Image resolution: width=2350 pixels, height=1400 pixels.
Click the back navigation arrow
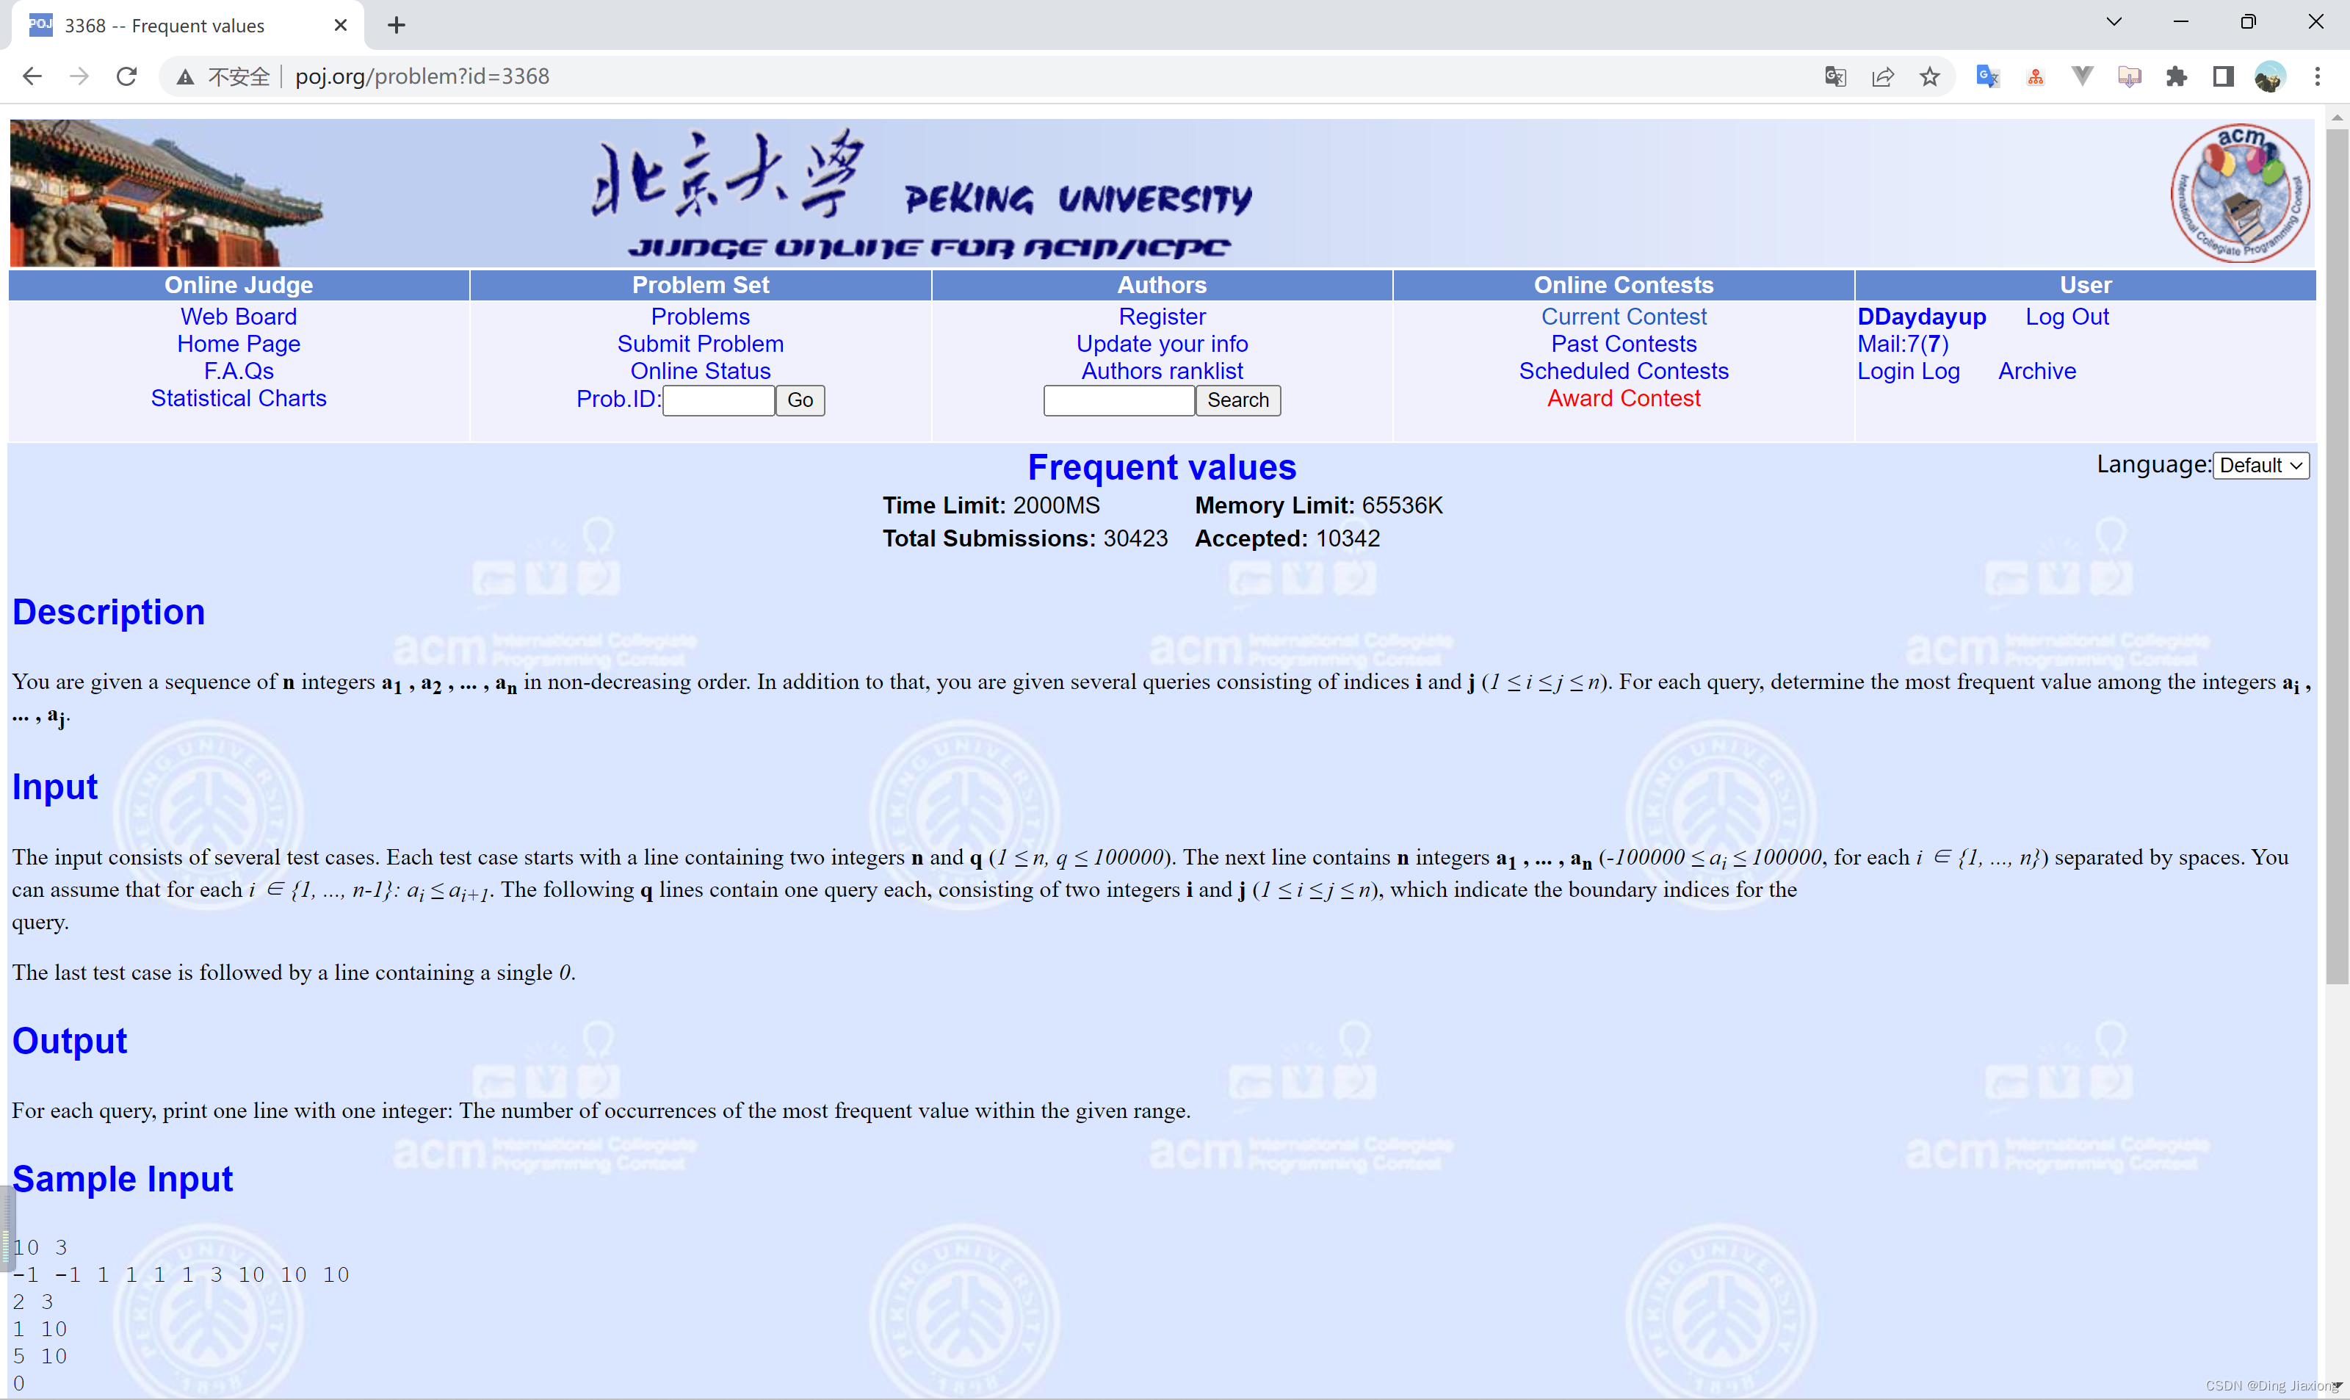point(32,76)
